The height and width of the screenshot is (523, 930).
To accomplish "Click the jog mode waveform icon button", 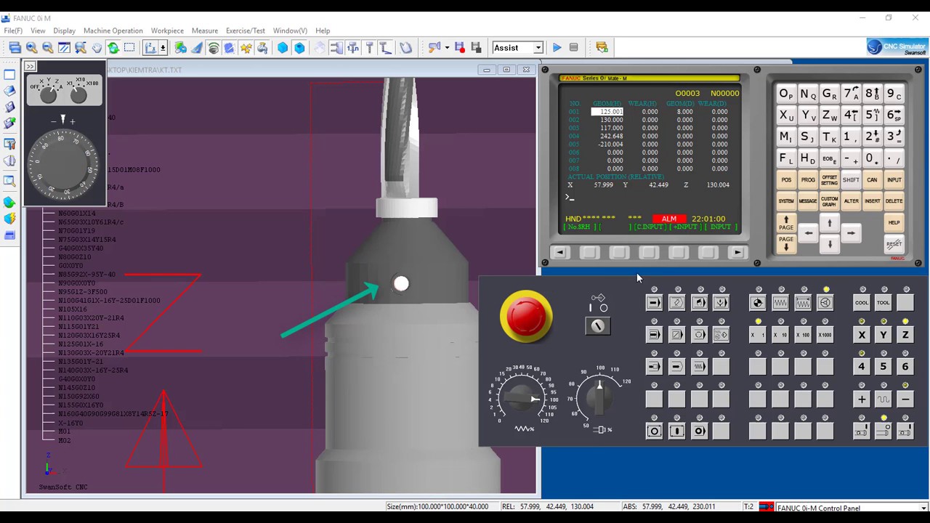I will tap(780, 303).
